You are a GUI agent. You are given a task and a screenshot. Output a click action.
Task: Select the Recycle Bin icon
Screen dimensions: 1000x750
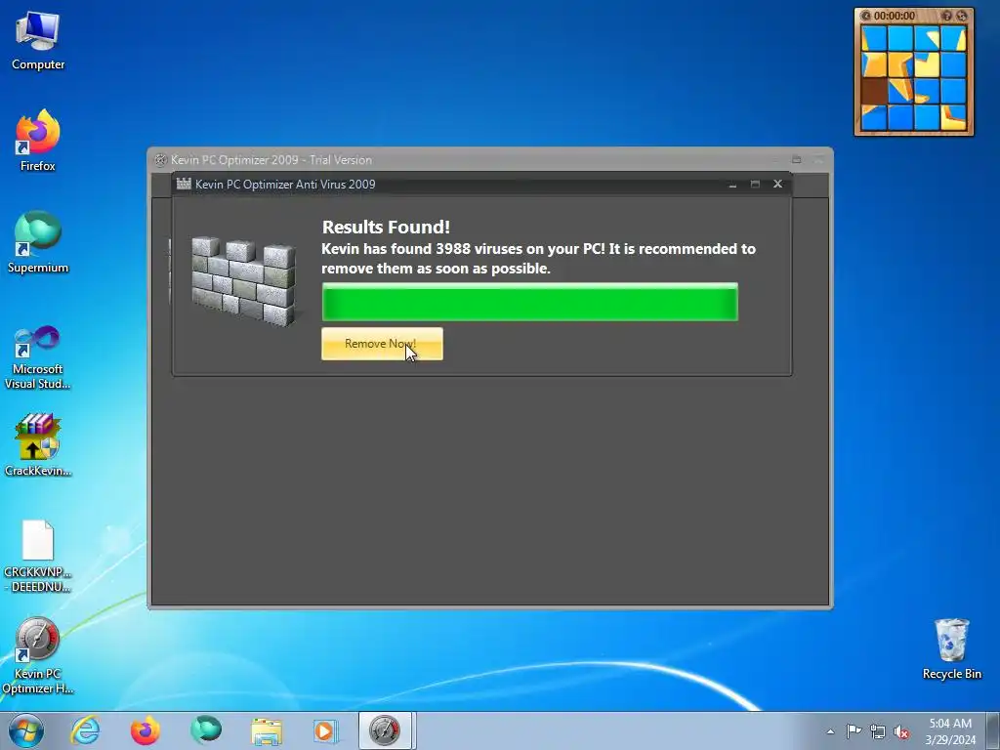pos(951,649)
